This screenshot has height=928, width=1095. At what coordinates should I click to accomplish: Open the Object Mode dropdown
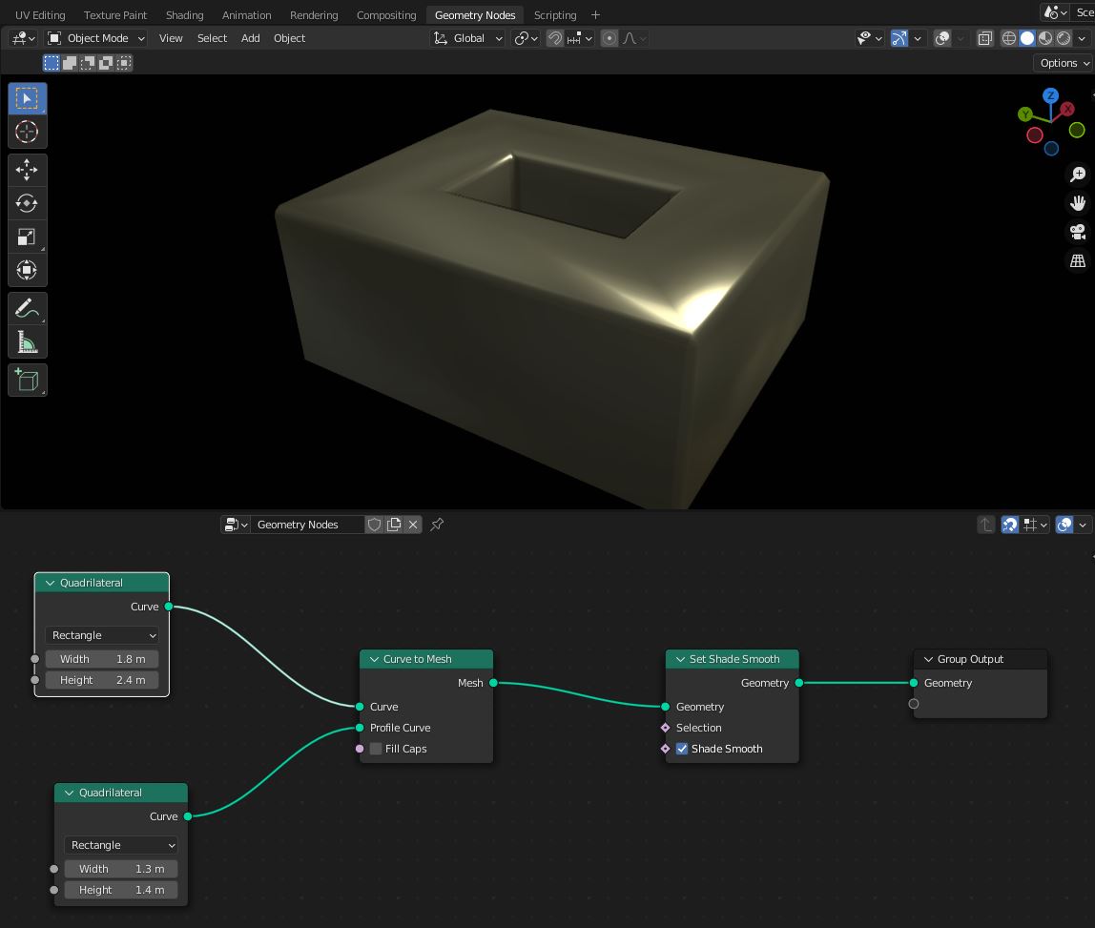pos(96,38)
